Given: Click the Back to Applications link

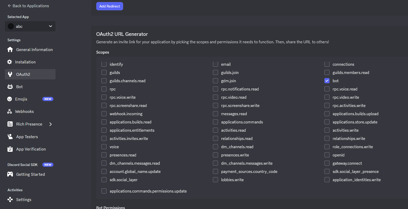Looking at the screenshot, I should tap(28, 6).
